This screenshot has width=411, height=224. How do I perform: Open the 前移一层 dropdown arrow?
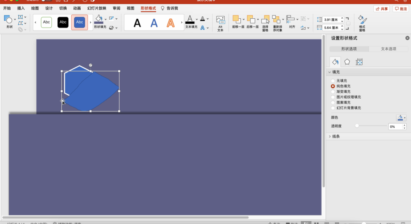point(244,19)
